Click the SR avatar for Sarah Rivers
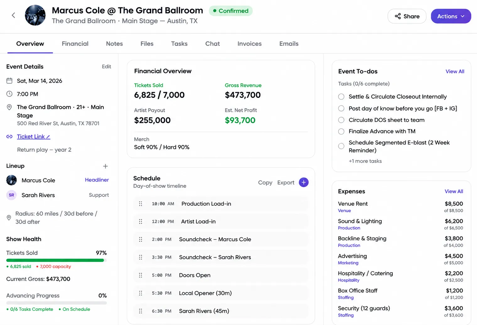Viewport: 477px width, 325px height. point(12,195)
